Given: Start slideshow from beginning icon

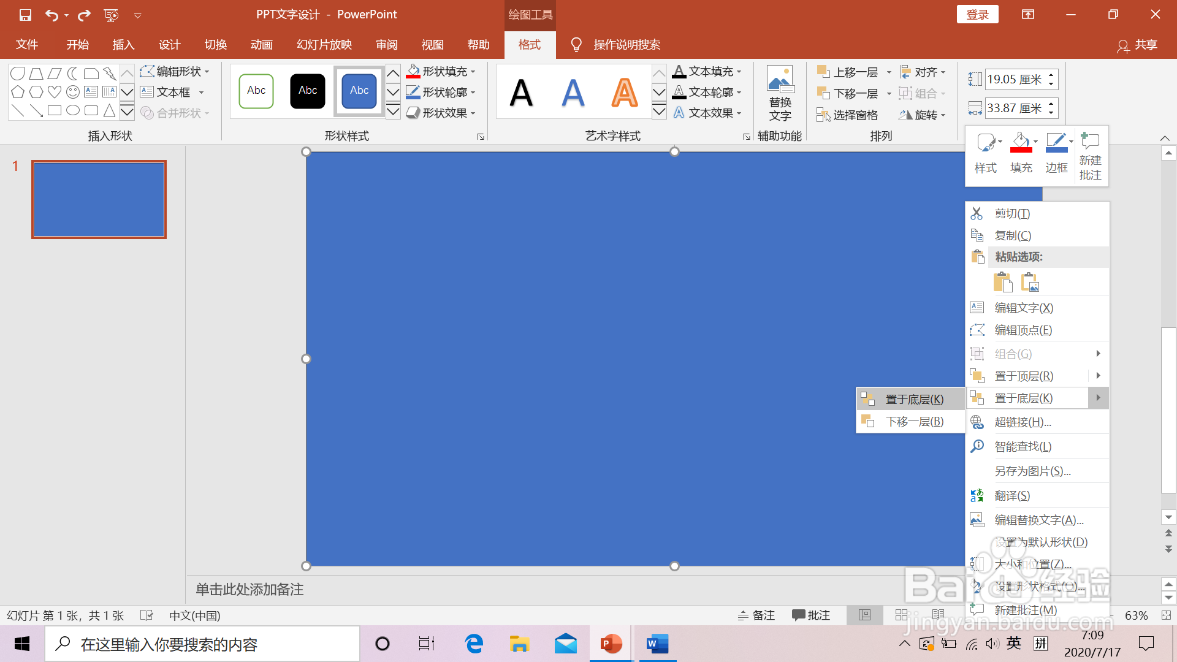Looking at the screenshot, I should (111, 15).
